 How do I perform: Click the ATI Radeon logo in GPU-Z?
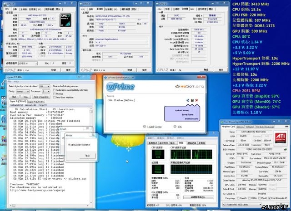(x=280, y=137)
